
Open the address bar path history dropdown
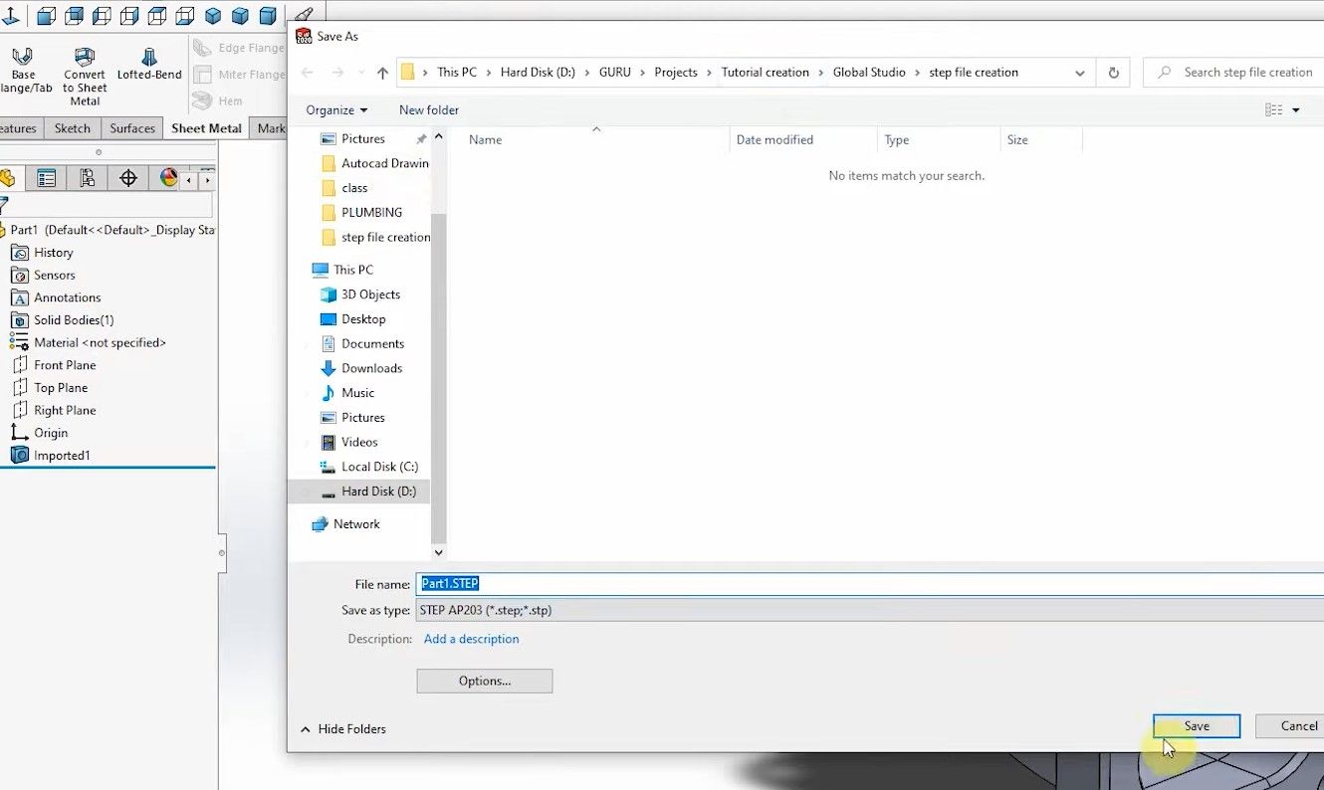click(x=1080, y=73)
